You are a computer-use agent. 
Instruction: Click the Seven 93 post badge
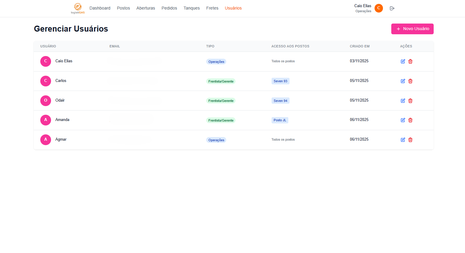pyautogui.click(x=280, y=81)
